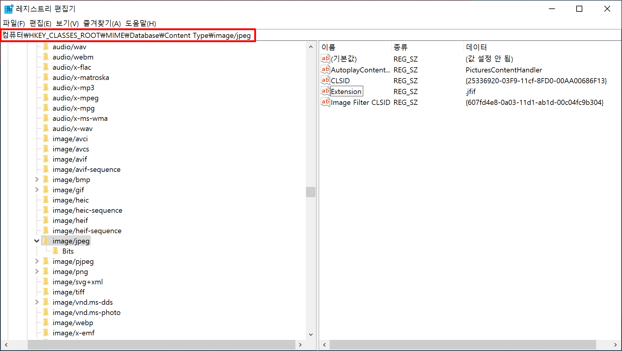
Task: Click the folder icon of the Bits subkey
Action: point(56,251)
